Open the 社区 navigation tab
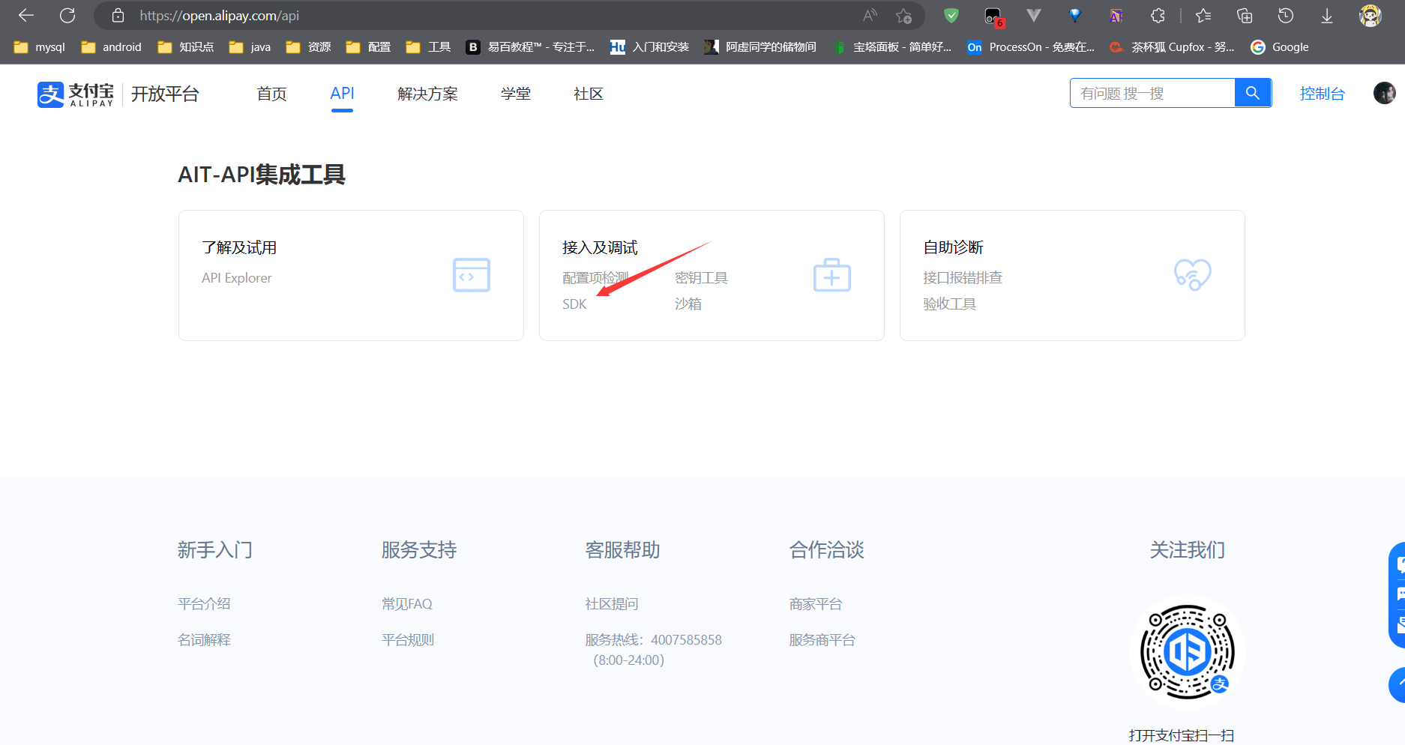 589,94
